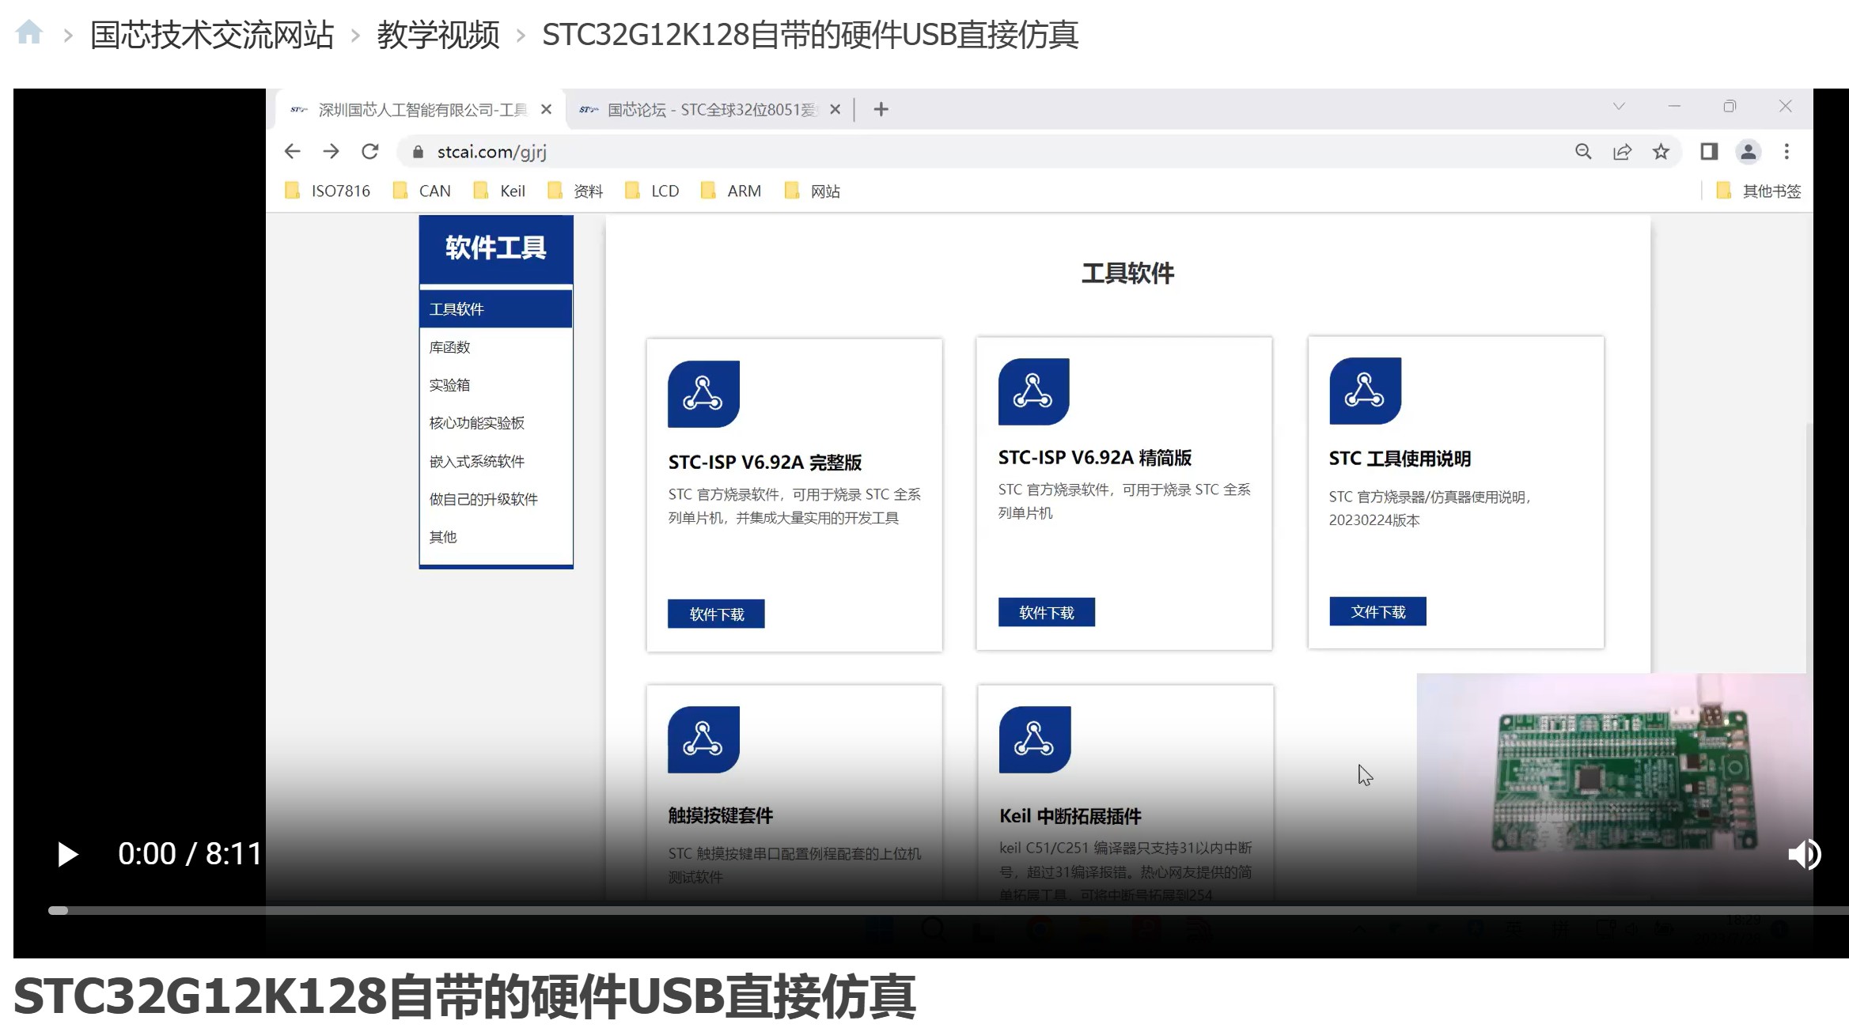Open ISO7816 bookmark folder
The image size is (1849, 1028).
(328, 191)
